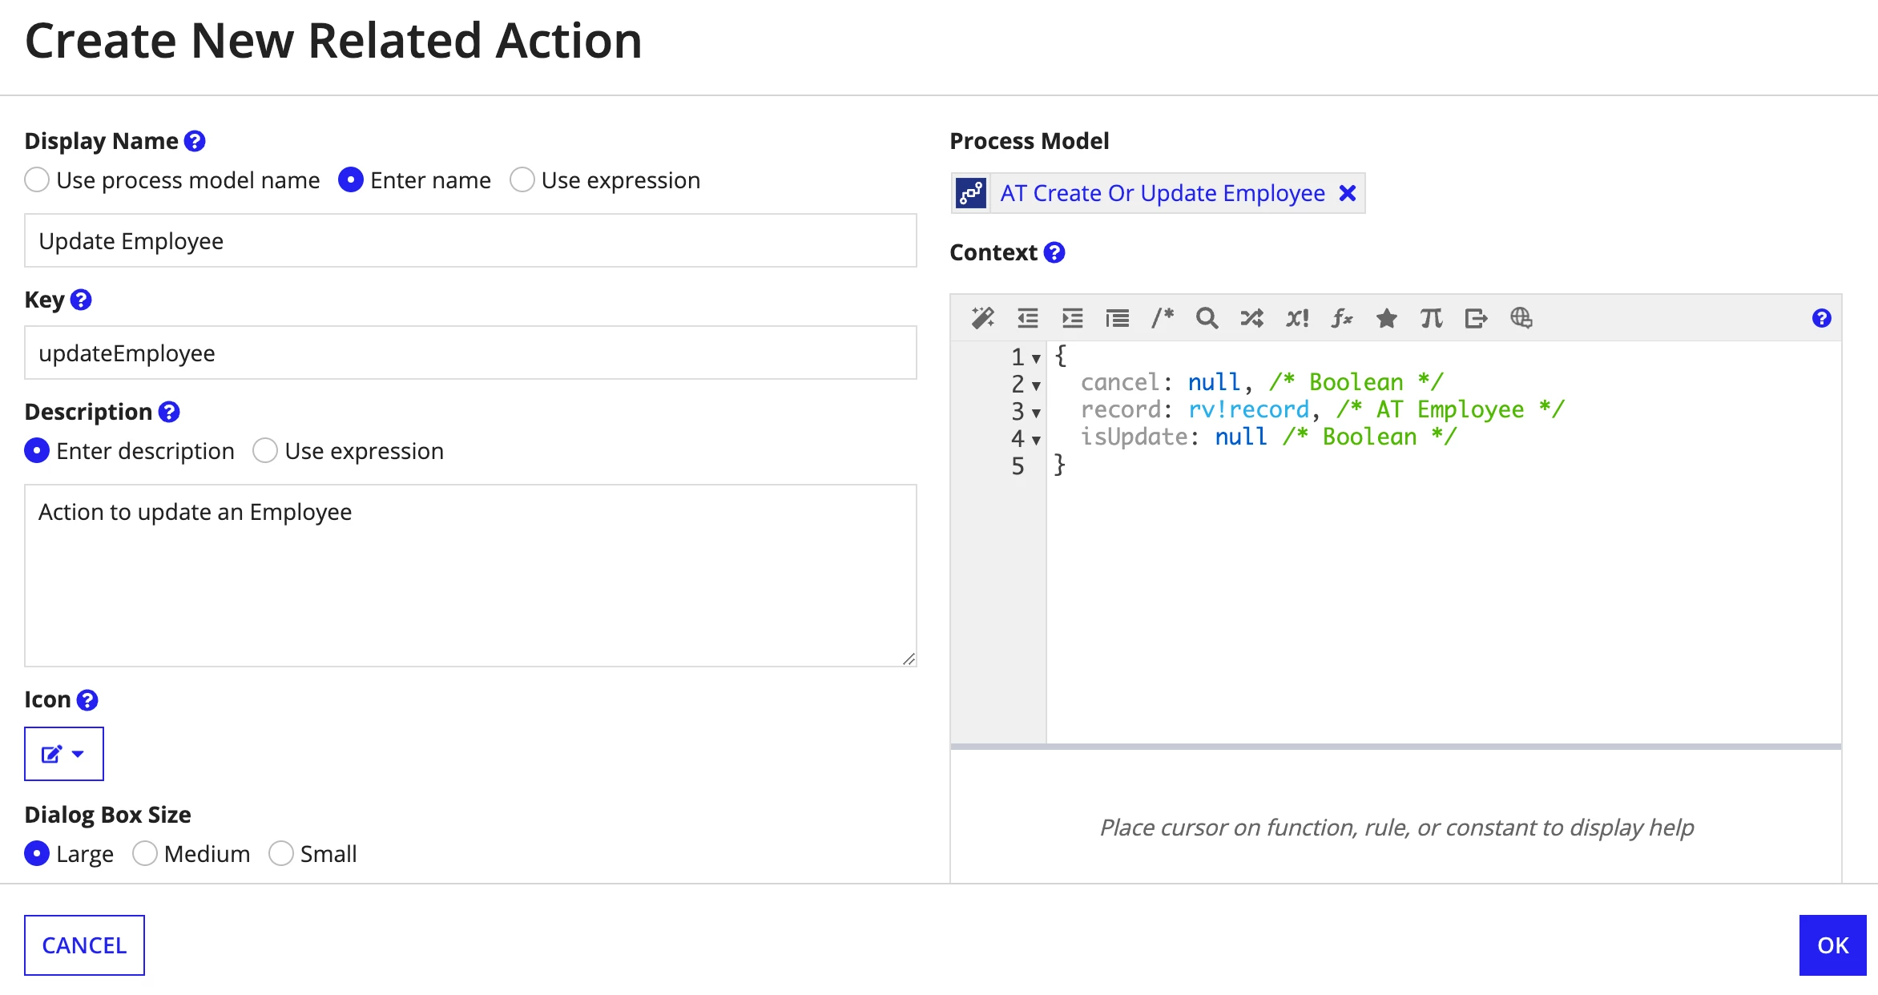Toggle comment using the /* icon
Image resolution: width=1878 pixels, height=995 pixels.
coord(1163,318)
